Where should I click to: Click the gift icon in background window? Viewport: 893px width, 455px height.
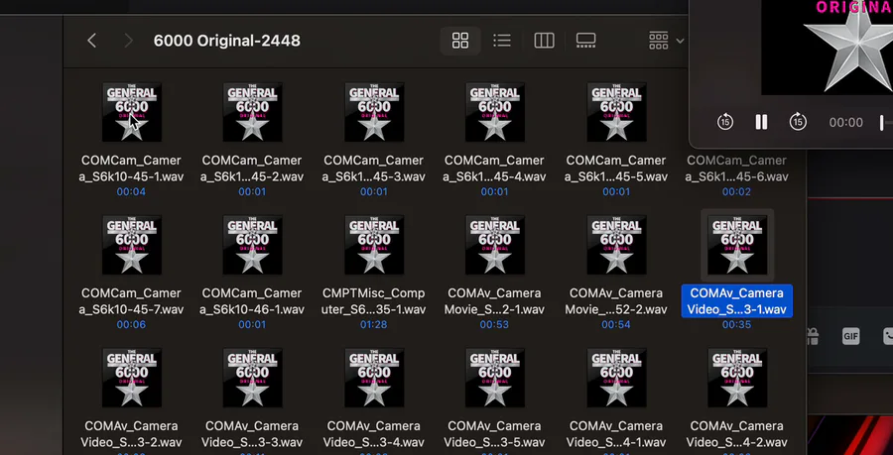(x=814, y=336)
